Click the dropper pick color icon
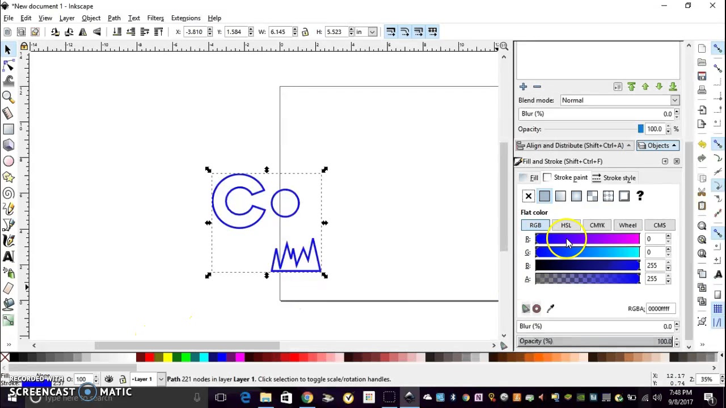 (x=550, y=308)
